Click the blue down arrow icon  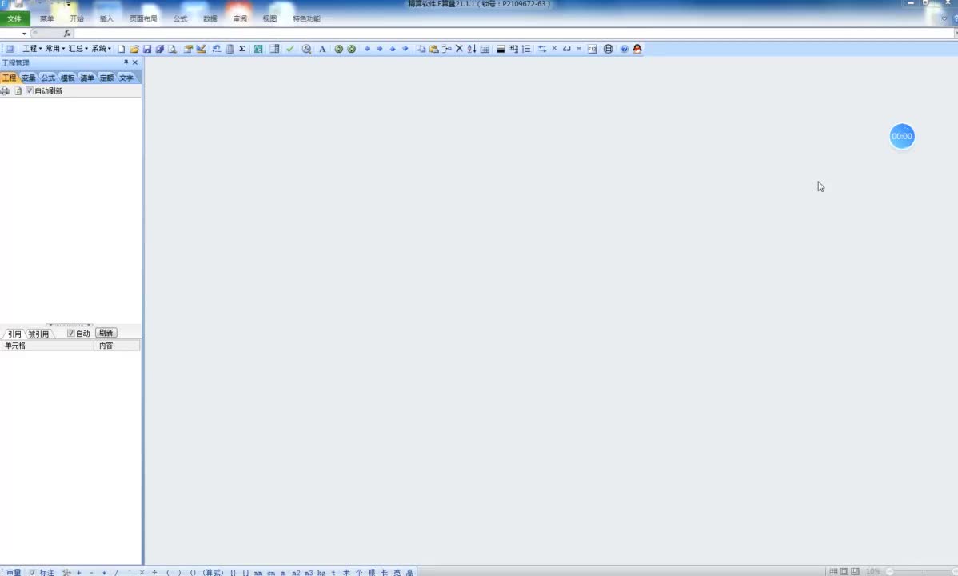[405, 49]
